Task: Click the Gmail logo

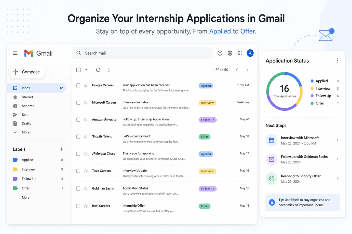Action: [x=38, y=53]
